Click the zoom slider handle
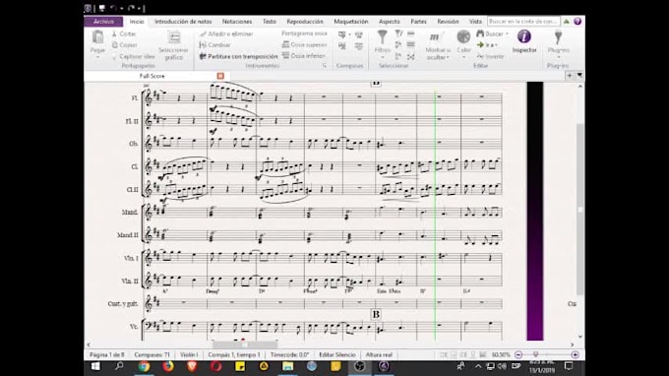Screen dimensions: 669x376 coord(536,354)
